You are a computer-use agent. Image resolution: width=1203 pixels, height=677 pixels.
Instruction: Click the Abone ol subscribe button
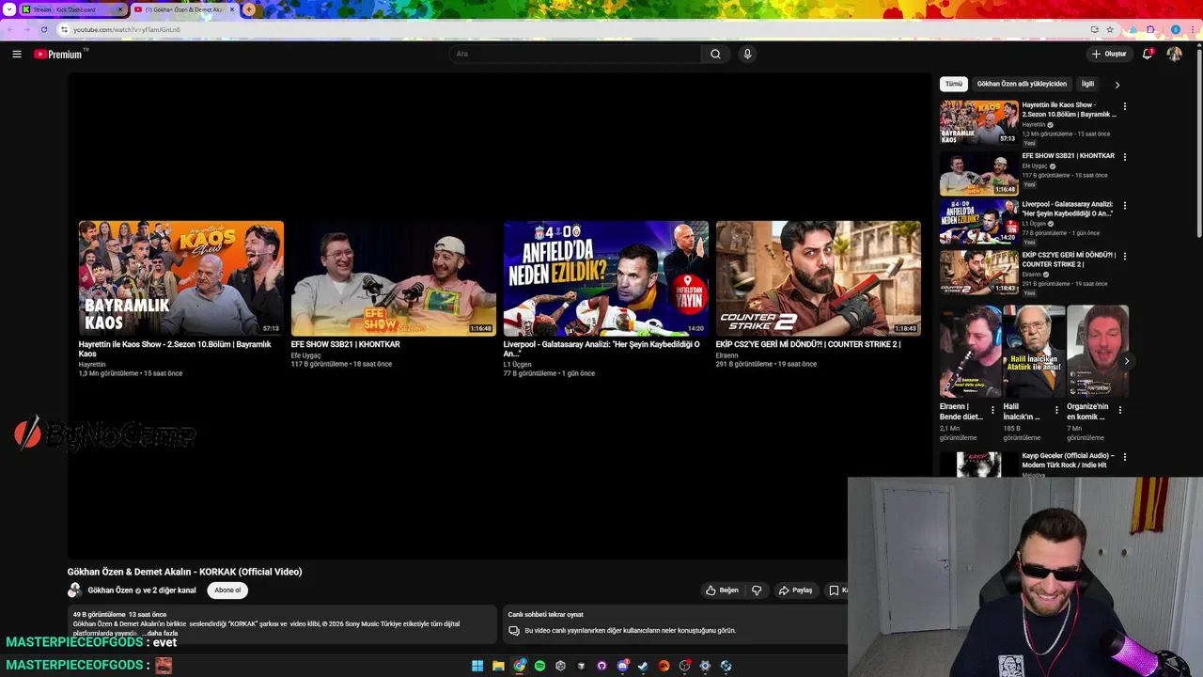pos(227,590)
